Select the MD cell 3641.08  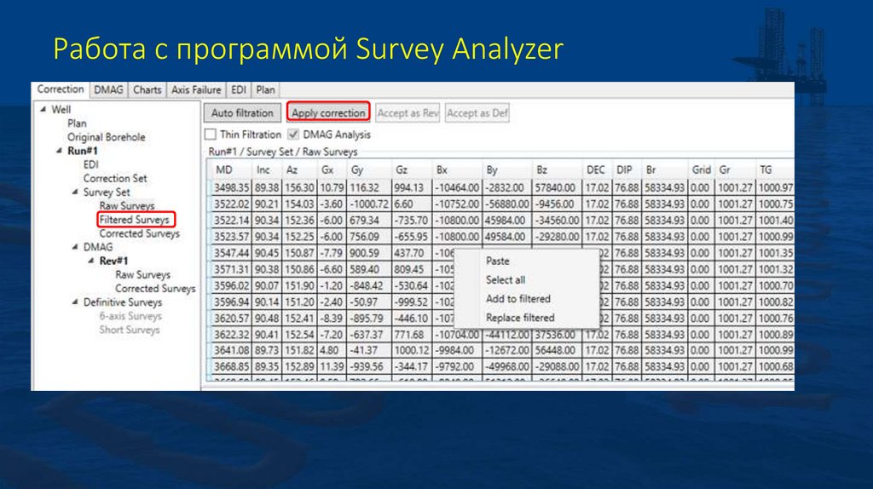(232, 350)
